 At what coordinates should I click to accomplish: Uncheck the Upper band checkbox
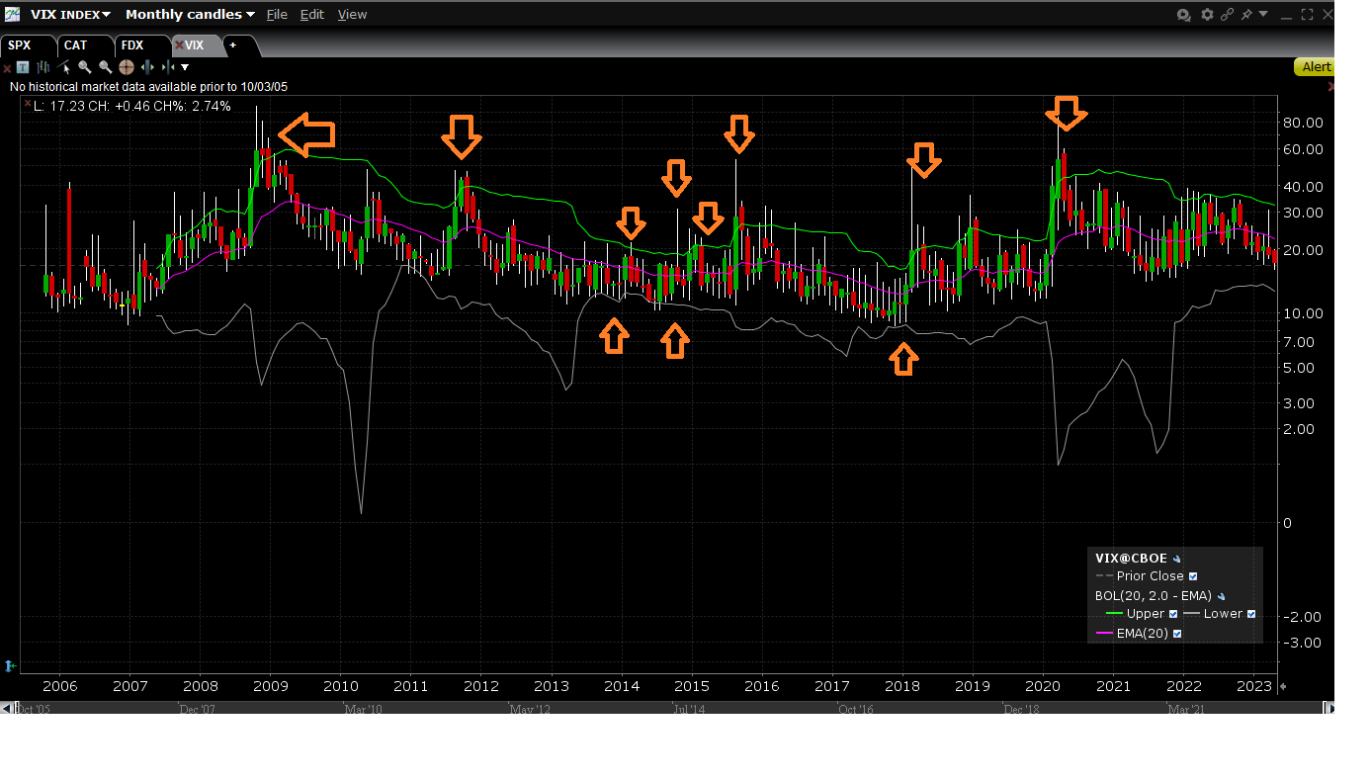tap(1173, 614)
